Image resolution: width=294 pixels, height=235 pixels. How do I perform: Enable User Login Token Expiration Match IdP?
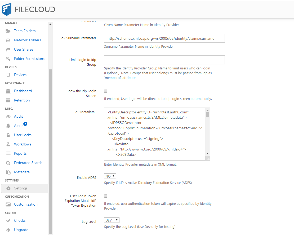tap(106, 196)
